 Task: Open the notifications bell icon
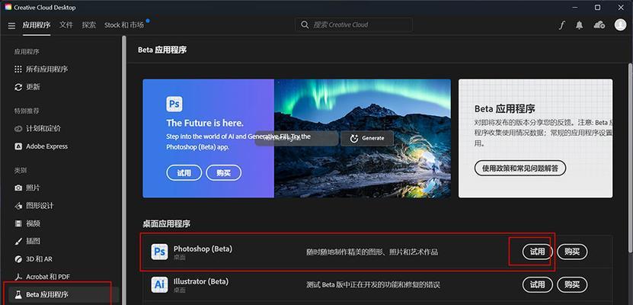pos(580,25)
